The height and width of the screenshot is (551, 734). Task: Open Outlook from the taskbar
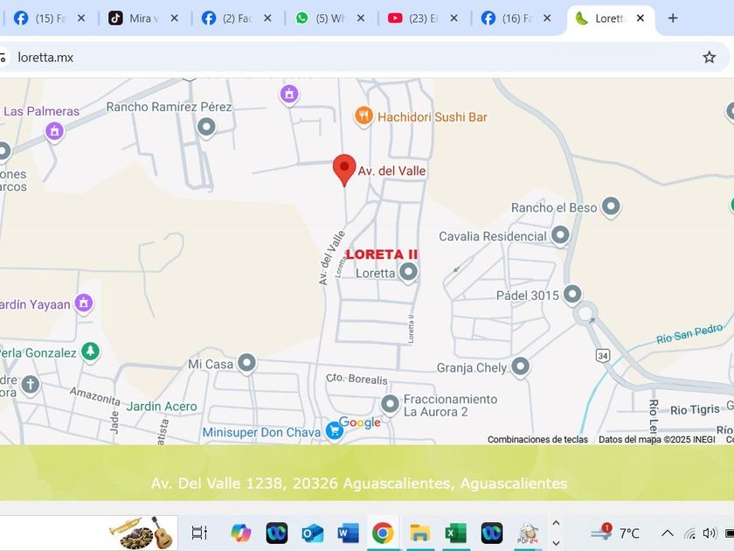click(x=312, y=533)
